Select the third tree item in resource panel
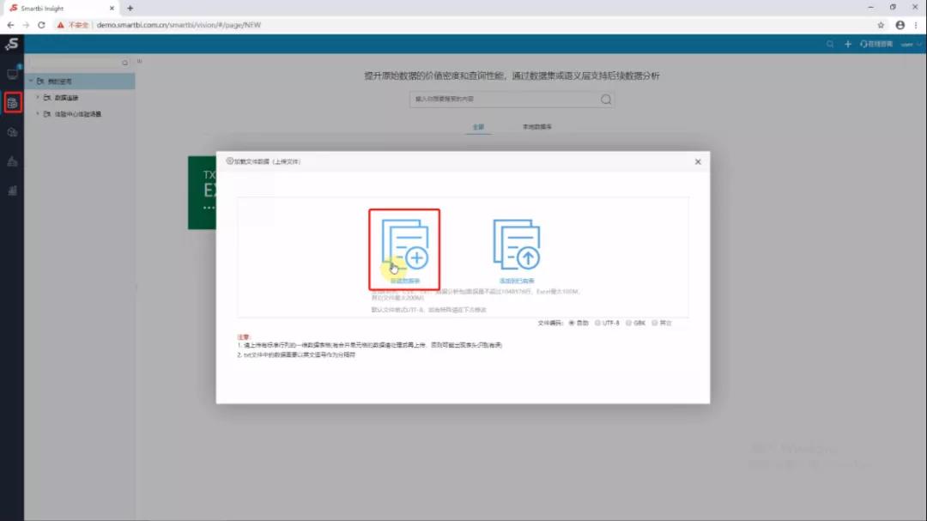 click(x=77, y=114)
